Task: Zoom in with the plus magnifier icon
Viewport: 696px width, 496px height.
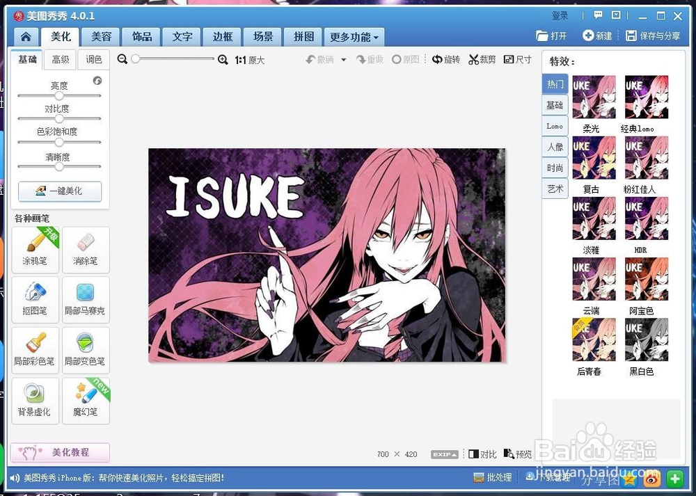Action: tap(223, 59)
